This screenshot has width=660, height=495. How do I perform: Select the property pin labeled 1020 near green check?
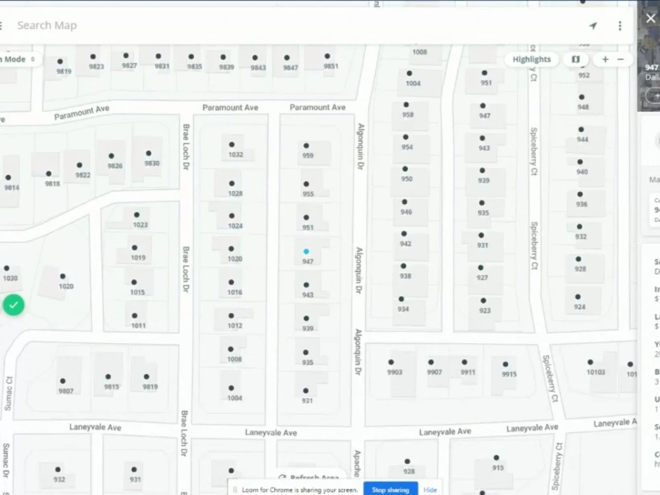pyautogui.click(x=63, y=276)
